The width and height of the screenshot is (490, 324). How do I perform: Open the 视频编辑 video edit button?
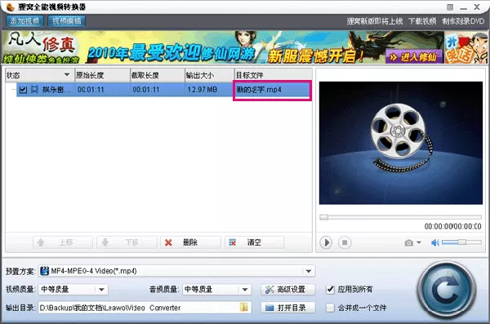click(67, 21)
